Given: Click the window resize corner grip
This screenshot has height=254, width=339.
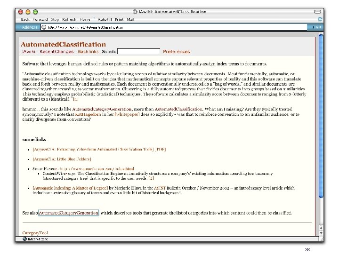Looking at the screenshot, I should click(321, 239).
